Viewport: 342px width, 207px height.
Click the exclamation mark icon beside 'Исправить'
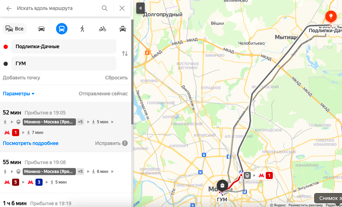(125, 143)
